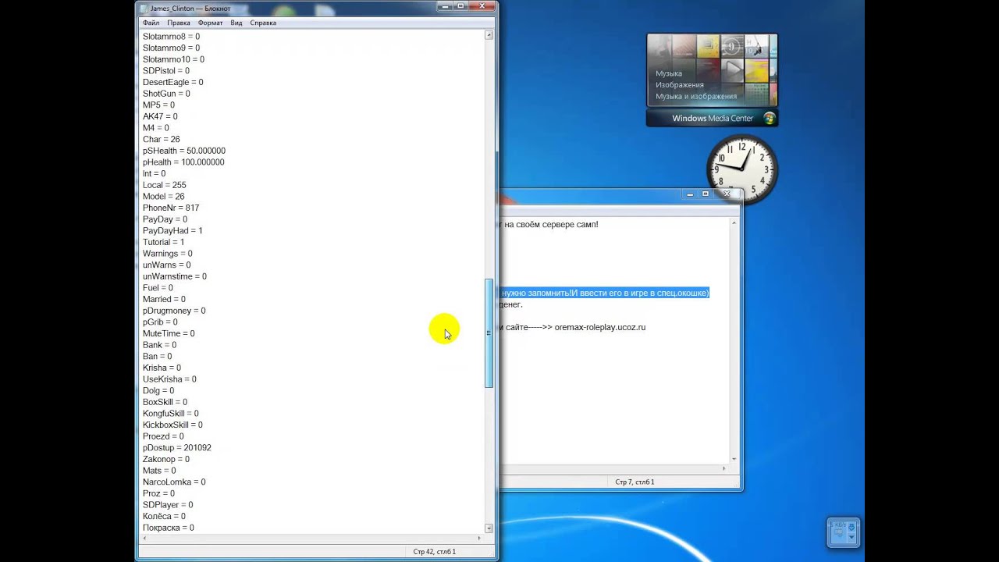Click the line "UseKrisha = 0"
This screenshot has height=562, width=999.
click(x=169, y=379)
